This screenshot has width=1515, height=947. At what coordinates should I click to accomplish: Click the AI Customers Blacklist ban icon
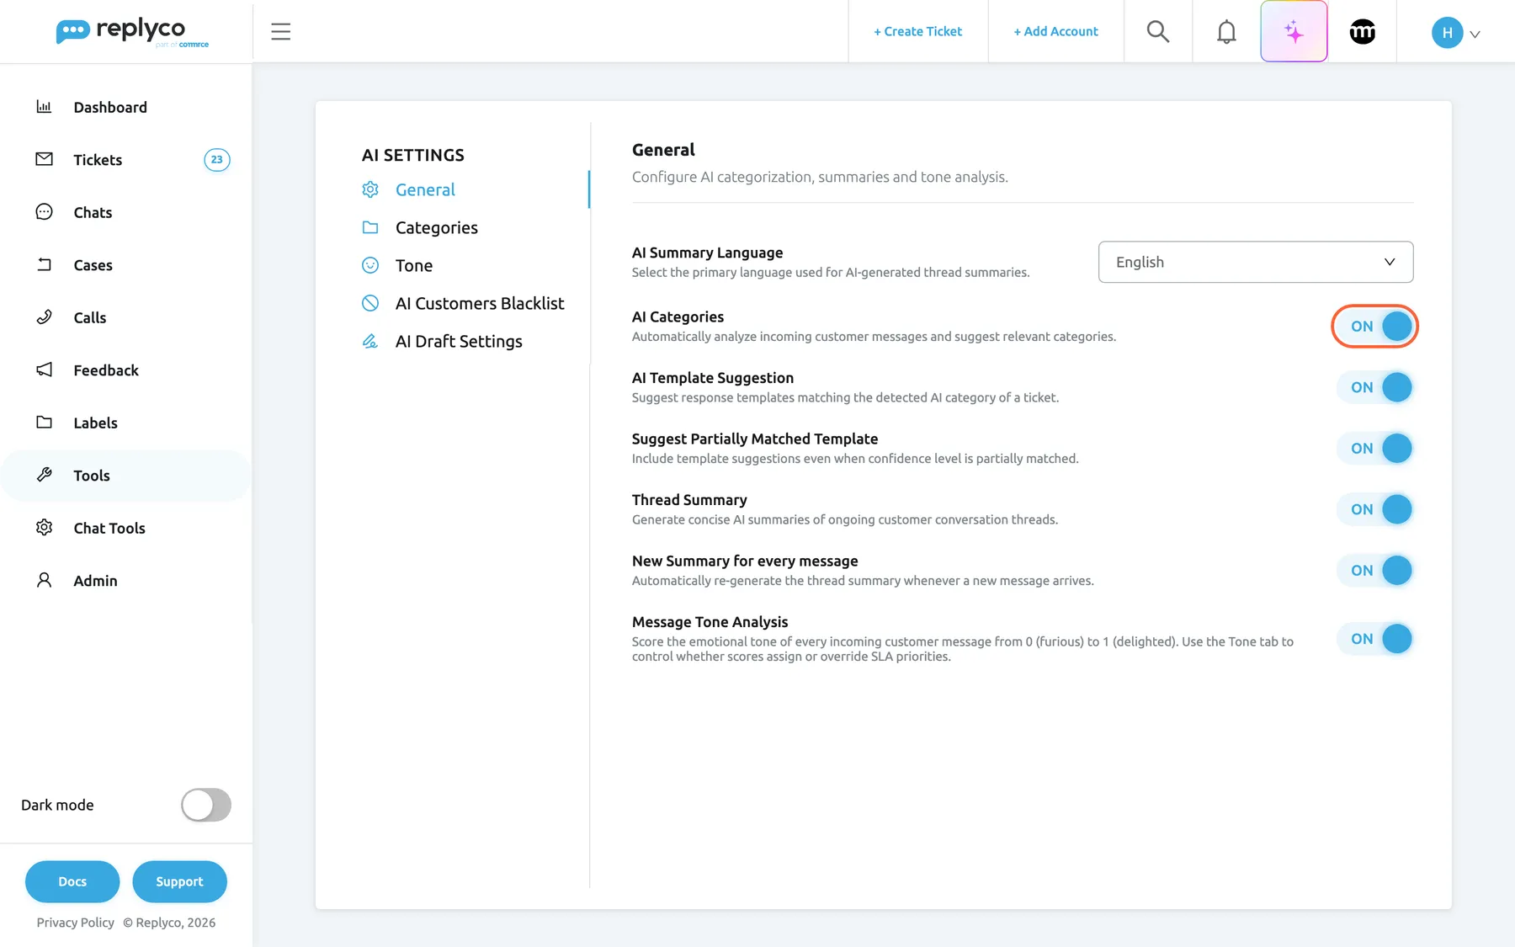pyautogui.click(x=370, y=303)
